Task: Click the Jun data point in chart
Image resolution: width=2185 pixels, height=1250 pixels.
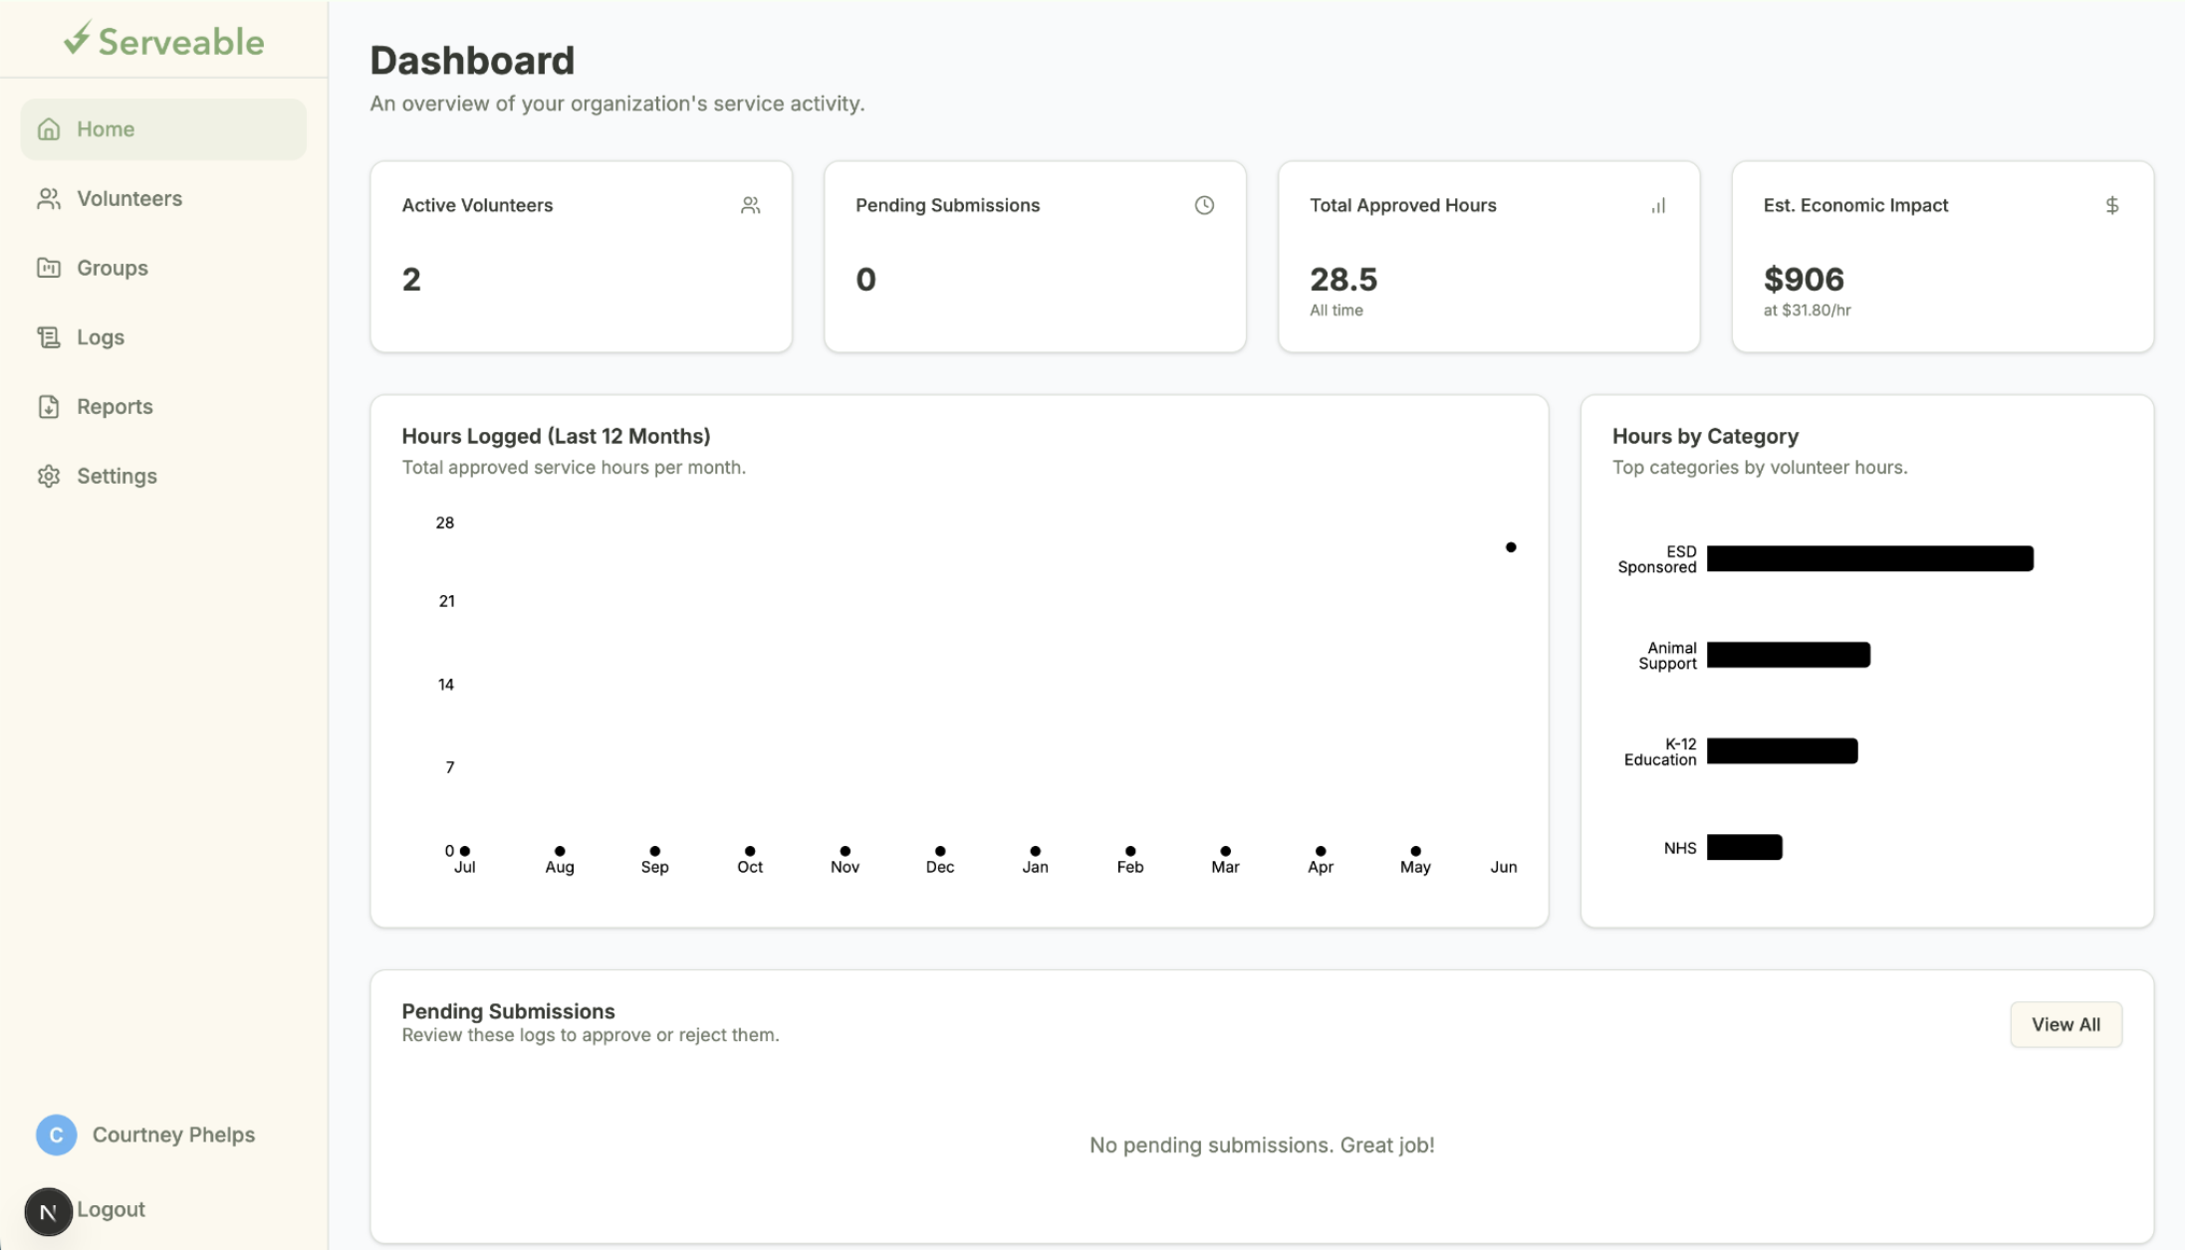Action: tap(1511, 547)
